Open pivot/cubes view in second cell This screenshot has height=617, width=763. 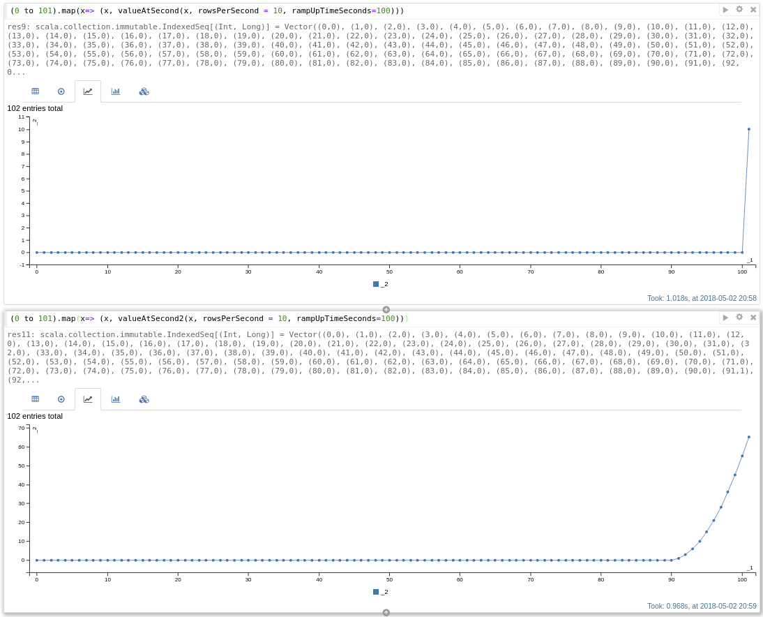pyautogui.click(x=144, y=399)
